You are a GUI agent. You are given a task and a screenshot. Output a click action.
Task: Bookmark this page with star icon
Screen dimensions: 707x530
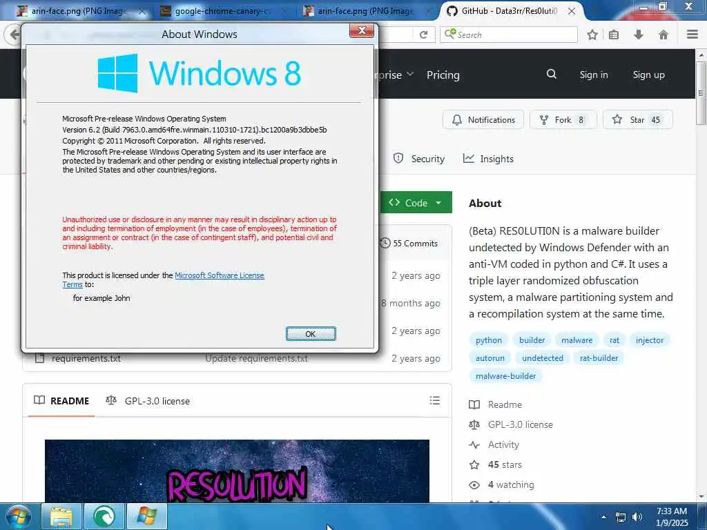592,35
